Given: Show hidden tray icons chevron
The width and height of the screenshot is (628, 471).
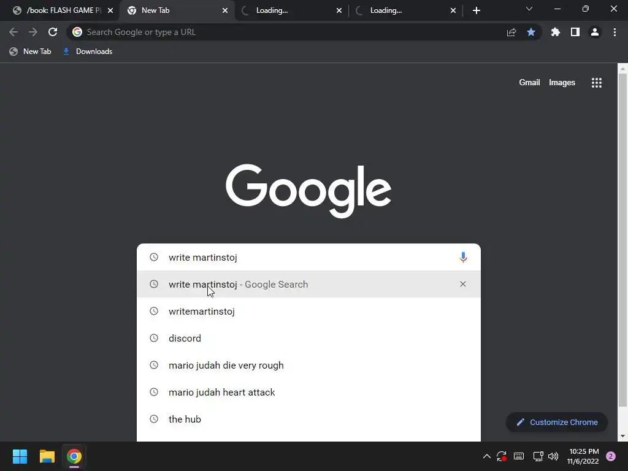Looking at the screenshot, I should [x=486, y=456].
